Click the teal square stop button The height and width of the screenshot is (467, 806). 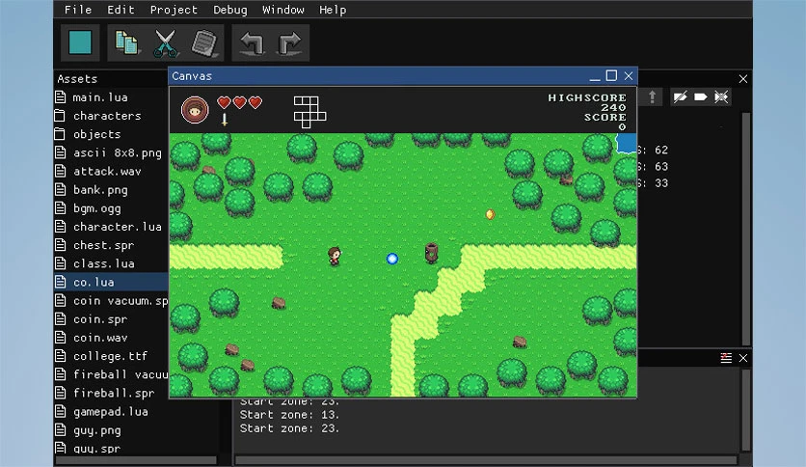80,42
